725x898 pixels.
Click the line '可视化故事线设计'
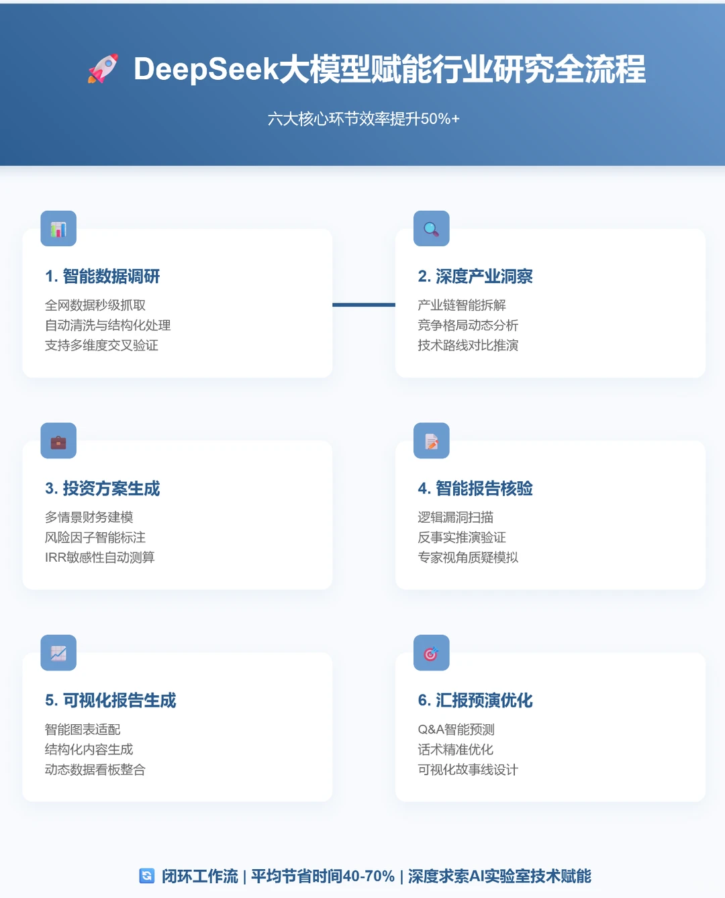pyautogui.click(x=468, y=770)
